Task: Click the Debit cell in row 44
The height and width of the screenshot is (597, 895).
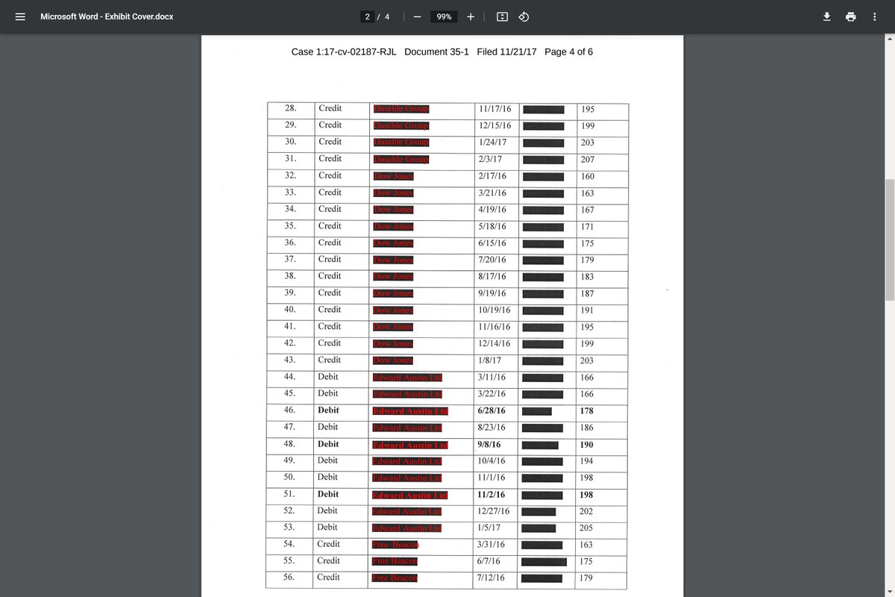Action: pyautogui.click(x=328, y=377)
